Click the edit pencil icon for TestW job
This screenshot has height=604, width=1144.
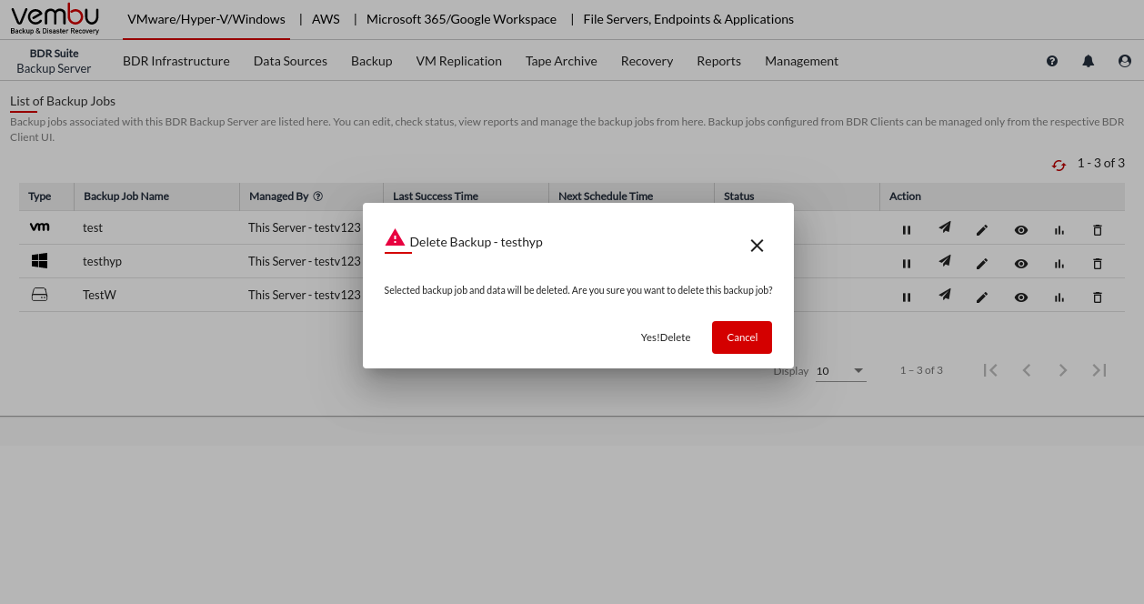coord(982,297)
